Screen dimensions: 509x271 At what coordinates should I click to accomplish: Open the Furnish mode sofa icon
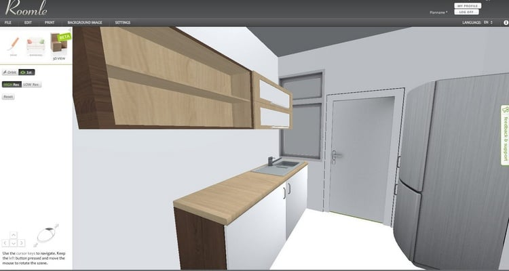[x=35, y=45]
